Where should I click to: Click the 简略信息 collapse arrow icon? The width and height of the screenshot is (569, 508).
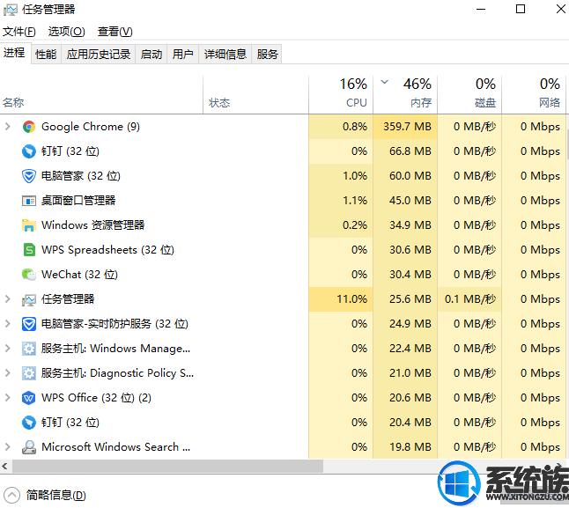(11, 495)
